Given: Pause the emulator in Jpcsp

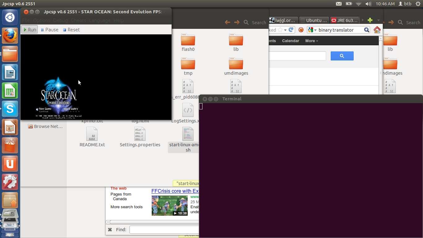Looking at the screenshot, I should tap(50, 30).
